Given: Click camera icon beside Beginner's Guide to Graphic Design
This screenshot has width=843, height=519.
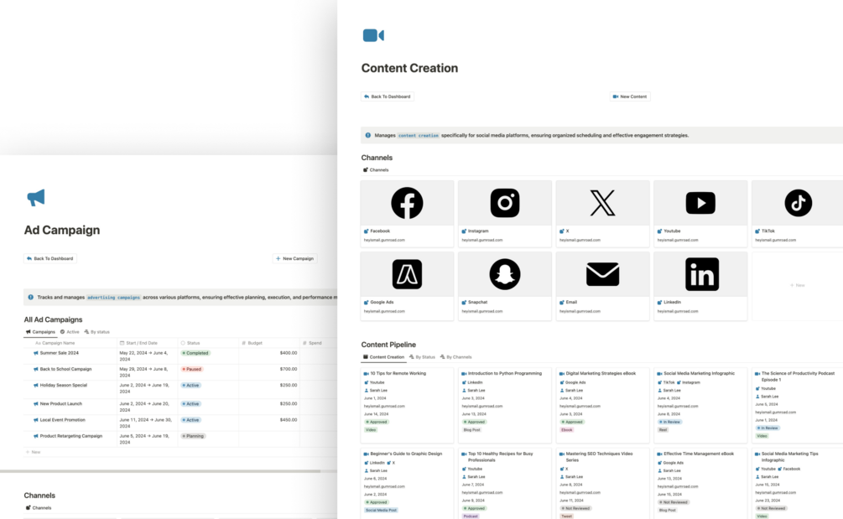Looking at the screenshot, I should click(x=366, y=454).
